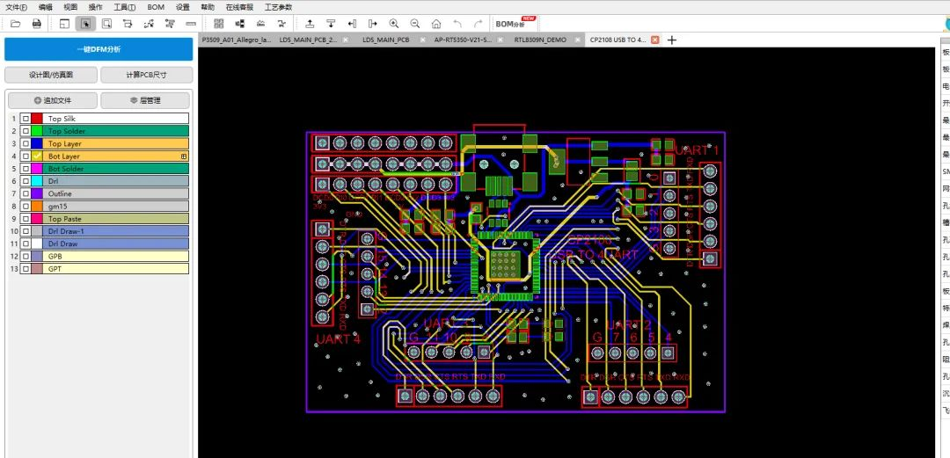Toggle the Outline layer checkbox

click(x=26, y=193)
